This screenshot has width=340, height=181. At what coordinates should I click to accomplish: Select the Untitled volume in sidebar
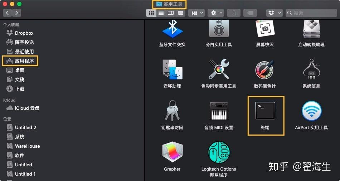pyautogui.click(x=19, y=165)
